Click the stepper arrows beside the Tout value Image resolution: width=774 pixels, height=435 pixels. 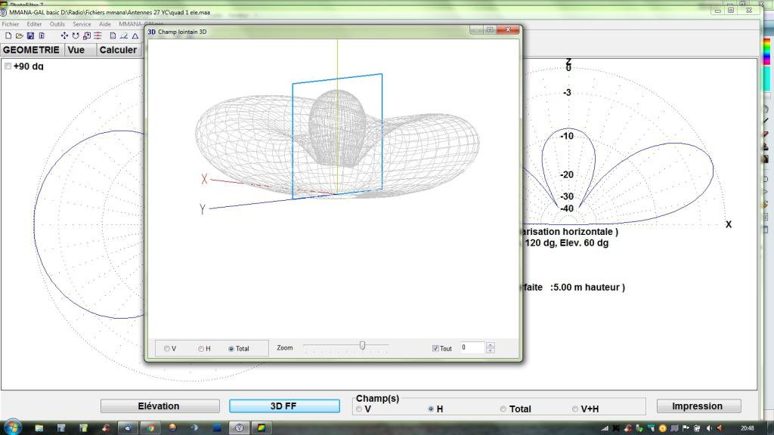coord(490,347)
